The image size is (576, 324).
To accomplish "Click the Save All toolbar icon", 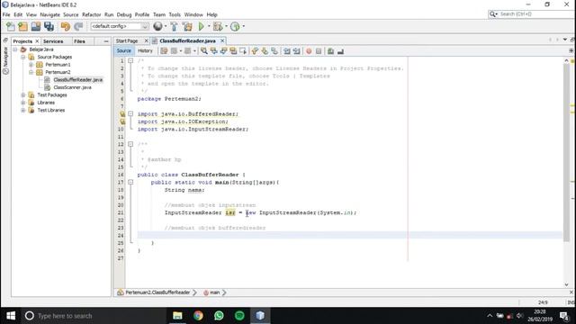I will (x=49, y=26).
